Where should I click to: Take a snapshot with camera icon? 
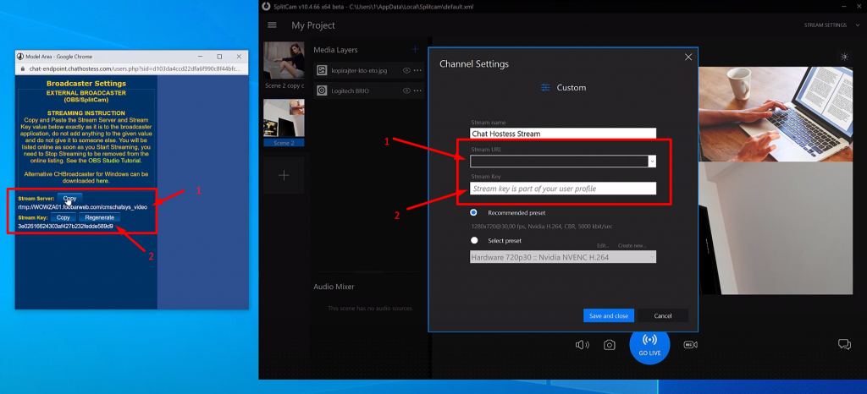point(610,345)
